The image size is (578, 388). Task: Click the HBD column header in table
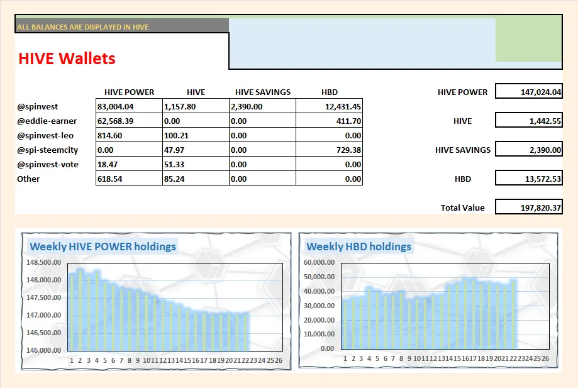[x=329, y=92]
